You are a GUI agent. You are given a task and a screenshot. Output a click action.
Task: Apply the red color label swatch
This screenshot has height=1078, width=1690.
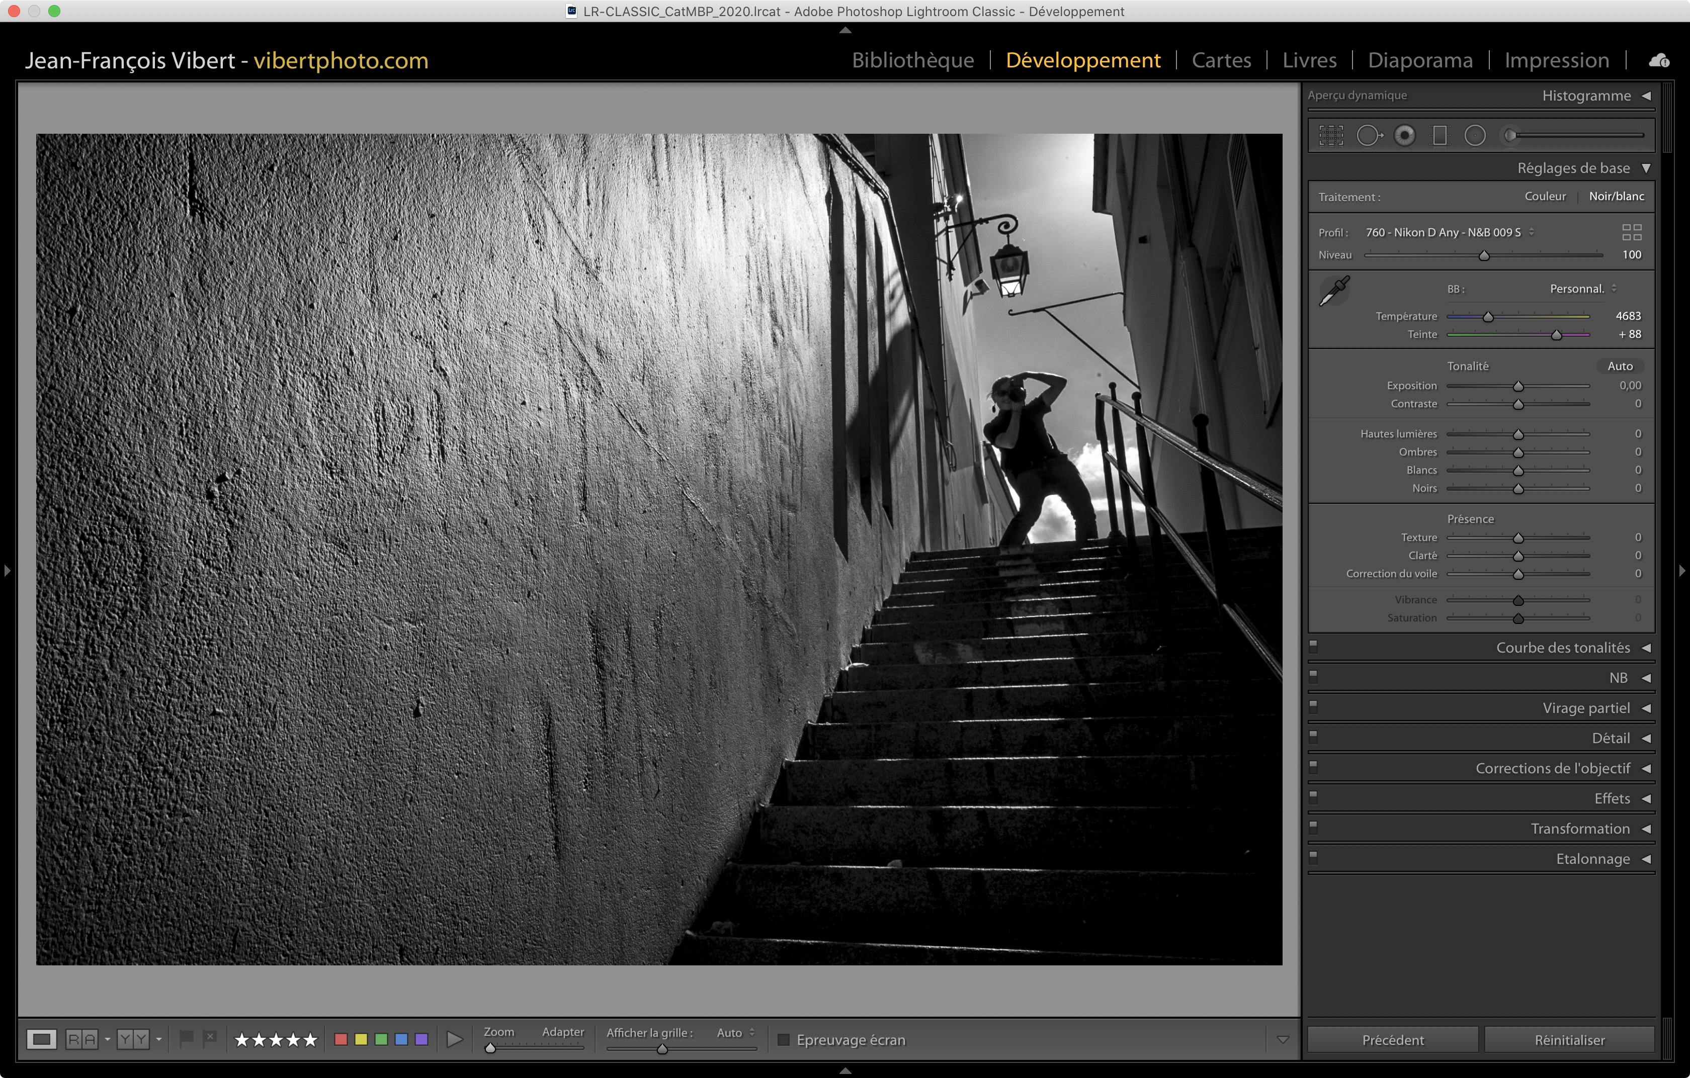pyautogui.click(x=341, y=1039)
